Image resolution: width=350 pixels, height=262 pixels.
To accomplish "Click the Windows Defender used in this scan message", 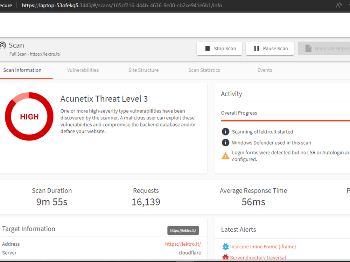I will (272, 143).
